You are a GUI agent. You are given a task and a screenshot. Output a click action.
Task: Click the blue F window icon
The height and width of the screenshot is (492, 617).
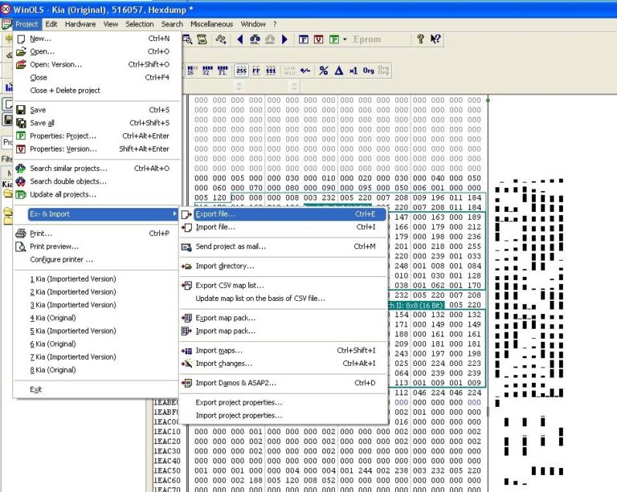304,39
